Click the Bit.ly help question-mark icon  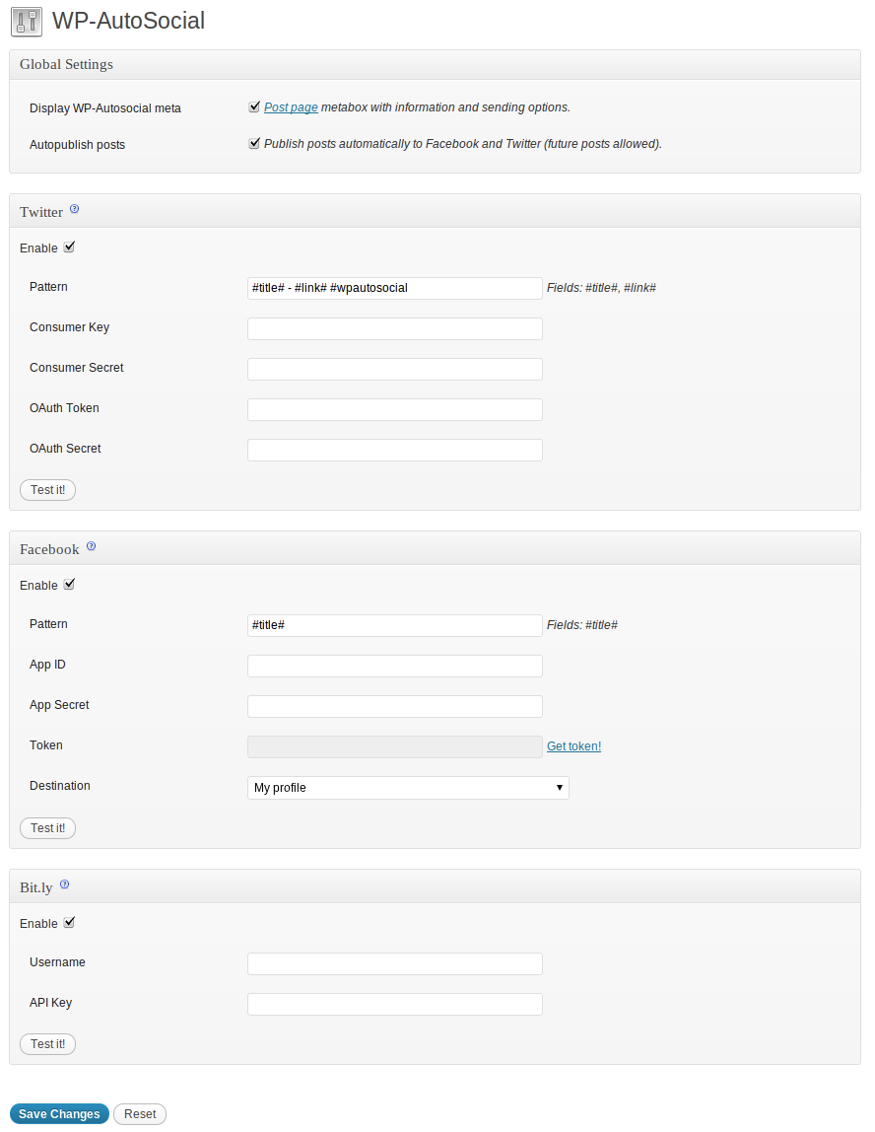(64, 885)
